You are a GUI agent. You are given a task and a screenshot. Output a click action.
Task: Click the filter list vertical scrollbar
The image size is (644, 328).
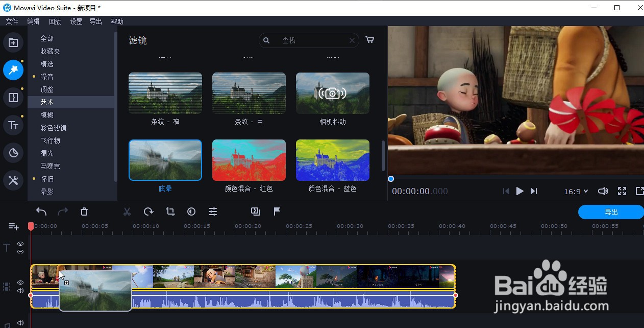(x=383, y=156)
